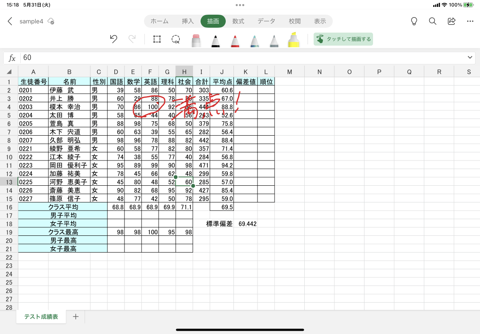Select the cell with 伊藤 武
Viewport: 480px width, 334px height.
[70, 90]
